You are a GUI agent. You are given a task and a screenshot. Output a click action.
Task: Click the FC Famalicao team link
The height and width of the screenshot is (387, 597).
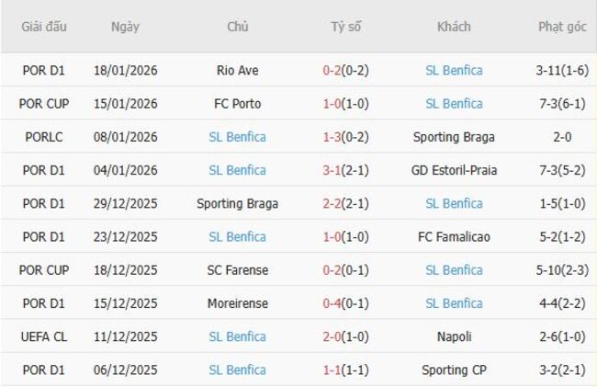454,237
